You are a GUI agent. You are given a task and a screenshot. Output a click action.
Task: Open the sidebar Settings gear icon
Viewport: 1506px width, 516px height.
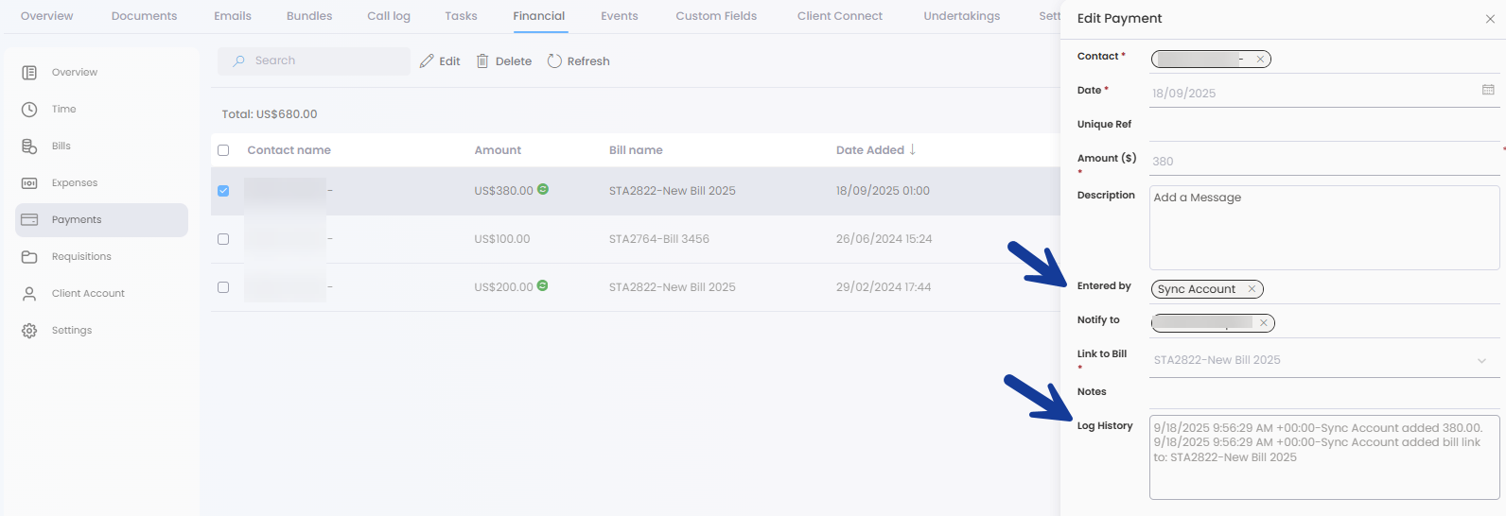point(29,331)
